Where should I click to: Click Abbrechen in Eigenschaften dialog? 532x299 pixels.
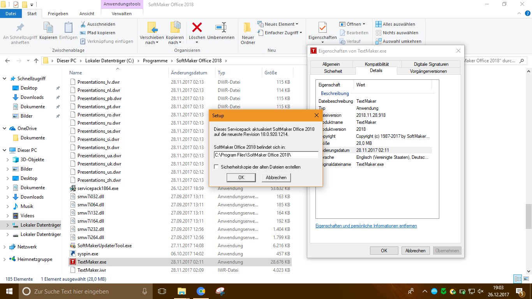416,251
